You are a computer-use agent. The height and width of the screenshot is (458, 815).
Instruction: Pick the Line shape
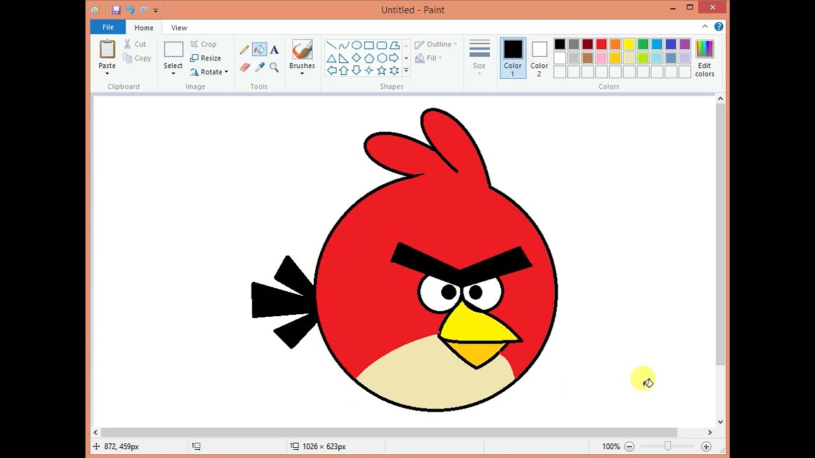331,45
